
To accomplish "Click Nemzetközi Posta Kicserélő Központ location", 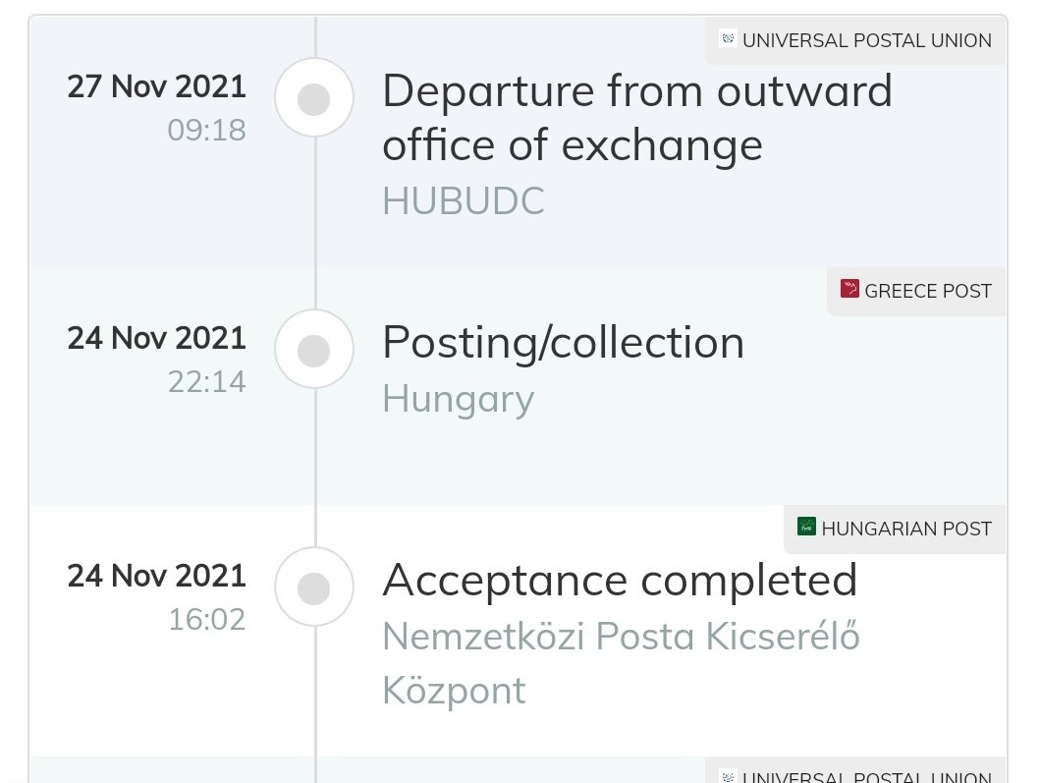I will tap(621, 663).
